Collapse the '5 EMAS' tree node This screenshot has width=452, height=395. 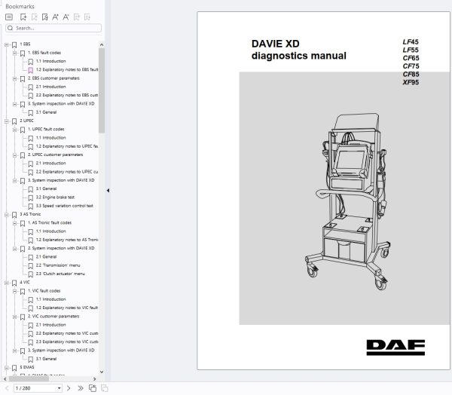point(6,368)
